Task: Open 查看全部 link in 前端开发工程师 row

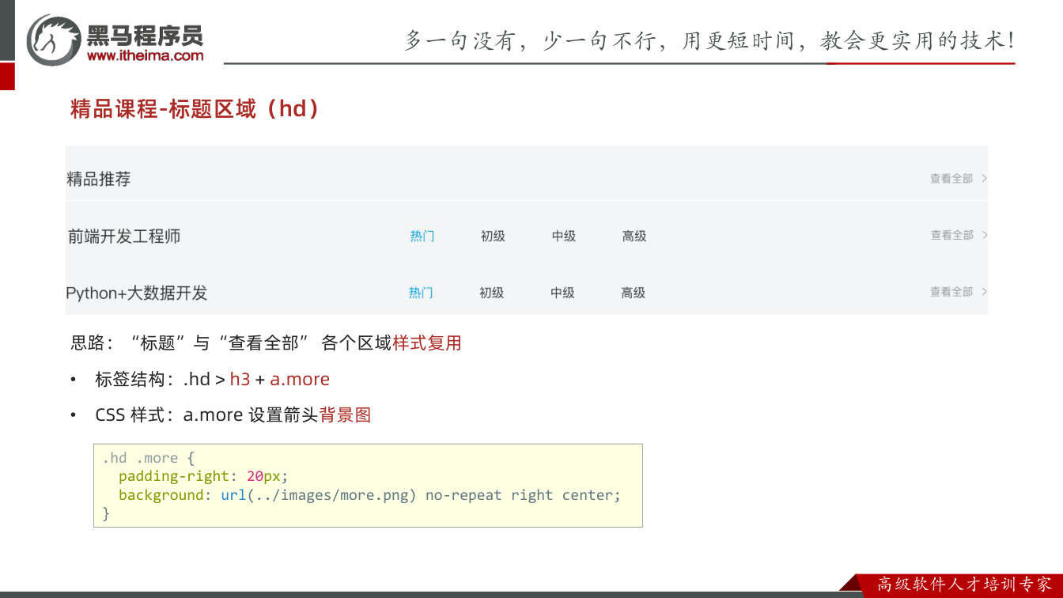Action: [x=951, y=235]
